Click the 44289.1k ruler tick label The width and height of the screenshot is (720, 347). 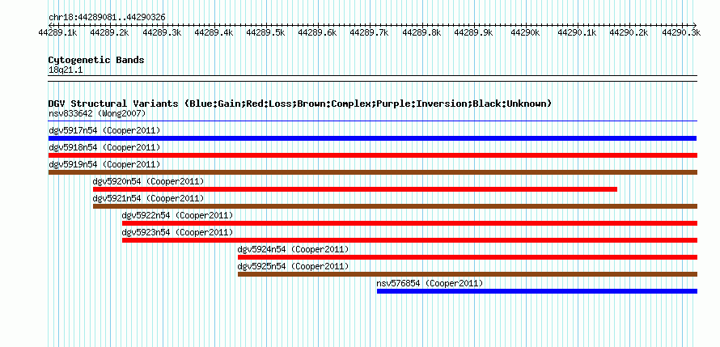[57, 32]
